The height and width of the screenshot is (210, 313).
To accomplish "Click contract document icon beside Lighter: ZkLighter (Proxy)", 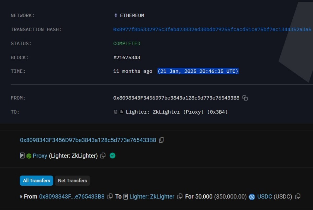I will click(115, 112).
